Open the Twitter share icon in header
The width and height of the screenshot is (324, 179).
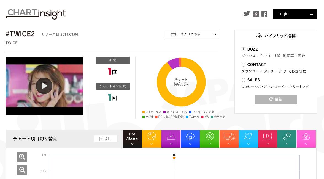(247, 14)
